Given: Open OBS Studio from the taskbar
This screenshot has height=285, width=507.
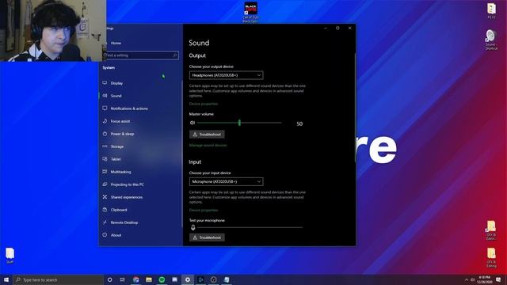Looking at the screenshot, I should tap(213, 279).
